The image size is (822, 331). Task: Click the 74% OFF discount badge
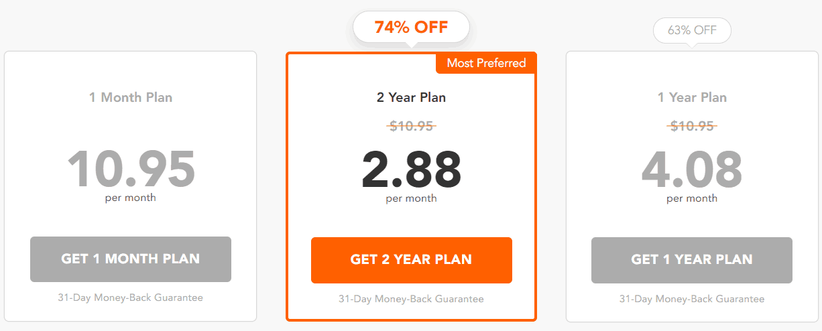411,27
